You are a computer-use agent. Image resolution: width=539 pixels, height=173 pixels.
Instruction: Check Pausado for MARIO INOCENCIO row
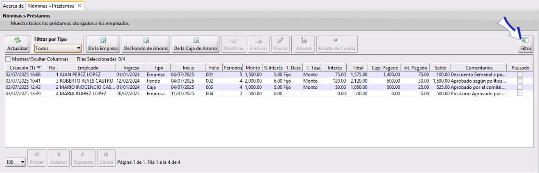coord(520,87)
